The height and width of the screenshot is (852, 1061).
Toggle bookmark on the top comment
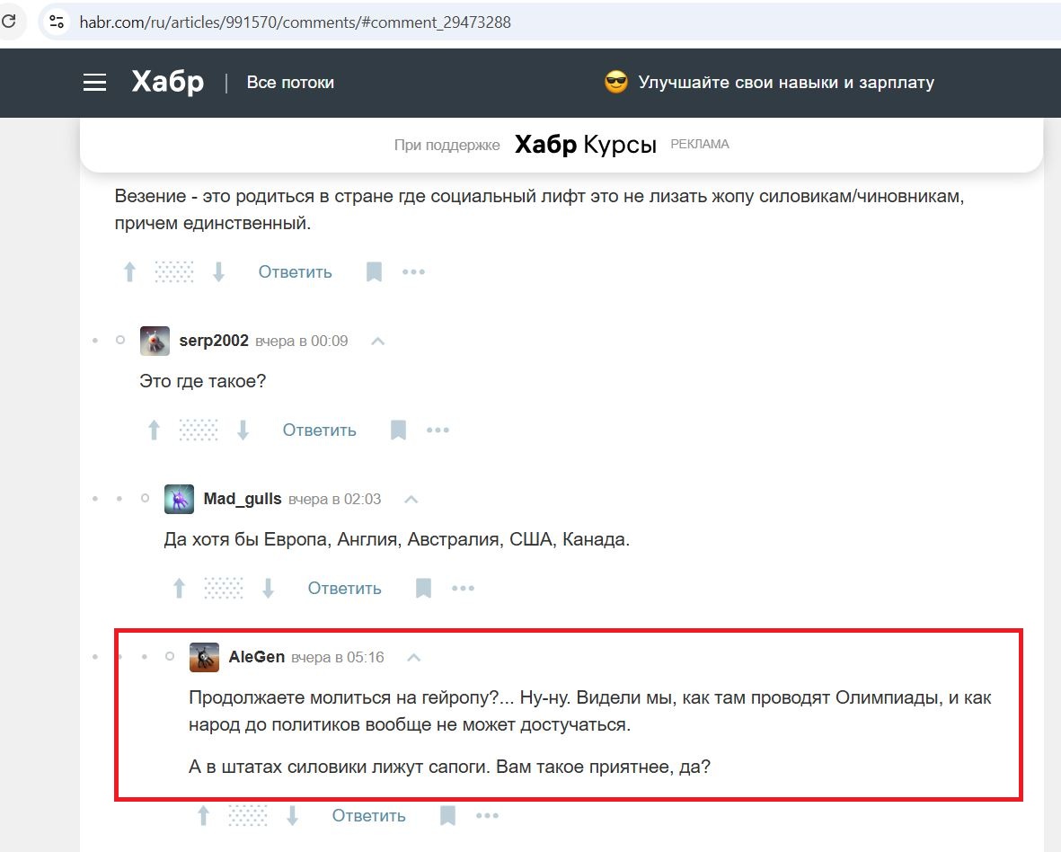tap(374, 272)
